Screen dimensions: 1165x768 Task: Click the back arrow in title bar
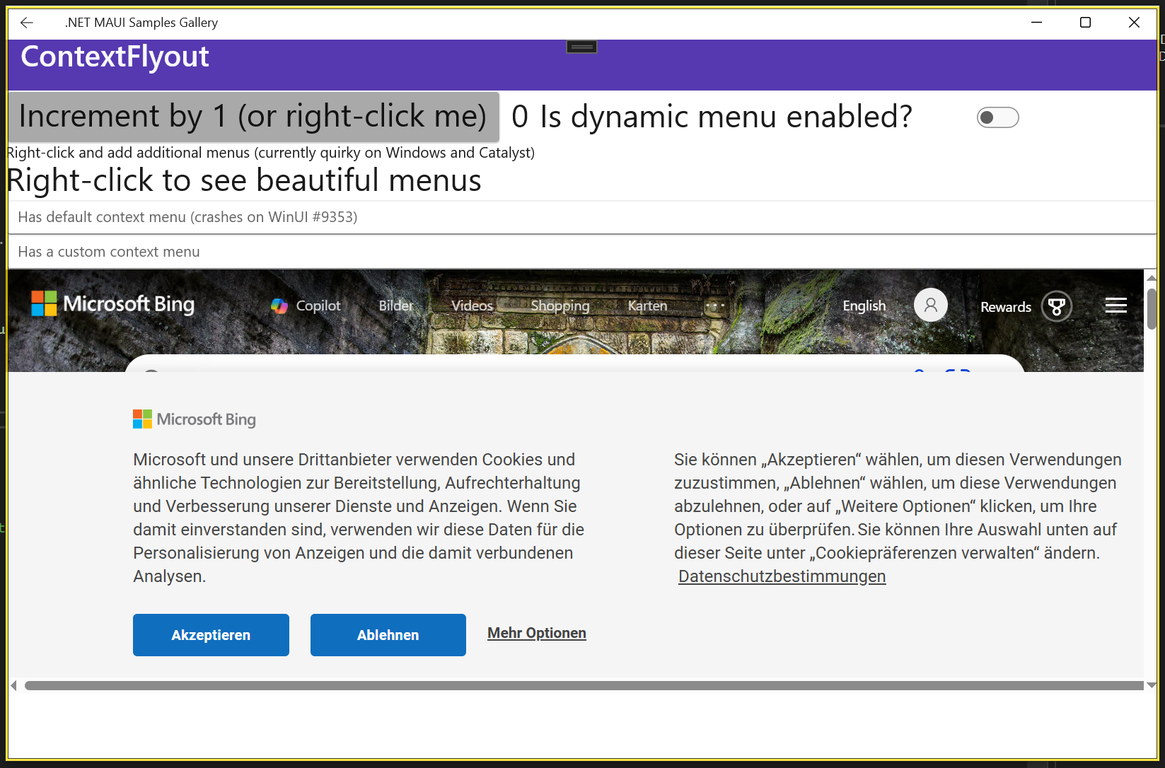[27, 23]
